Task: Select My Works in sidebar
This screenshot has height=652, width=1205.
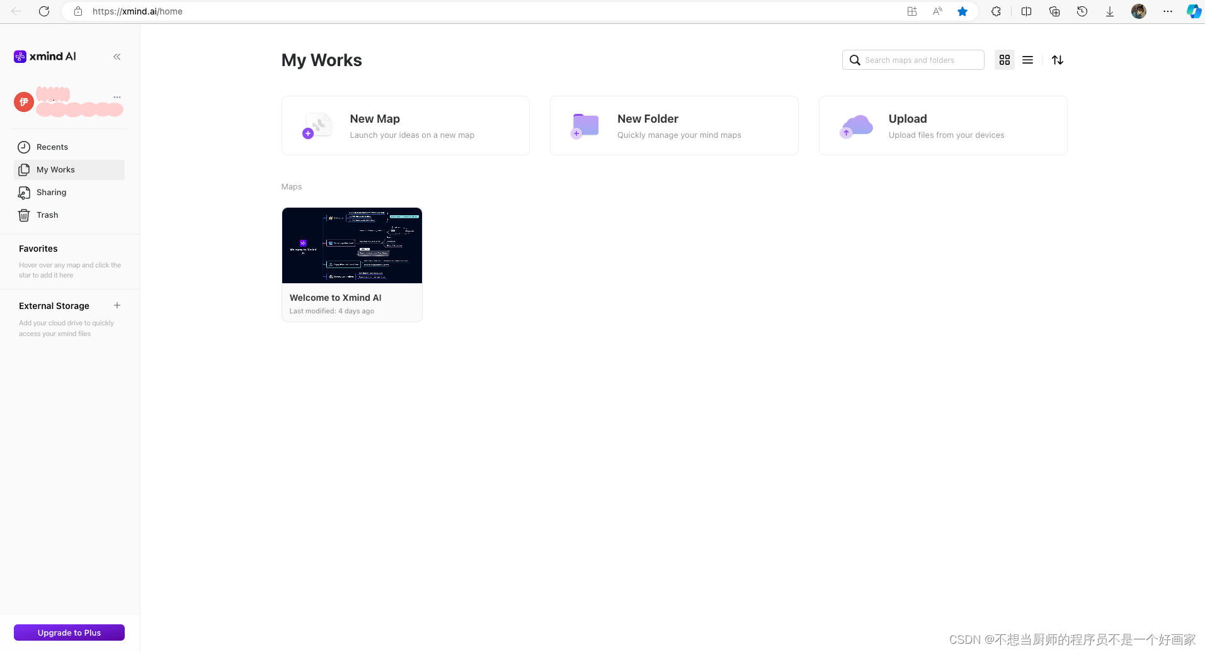Action: 69,170
